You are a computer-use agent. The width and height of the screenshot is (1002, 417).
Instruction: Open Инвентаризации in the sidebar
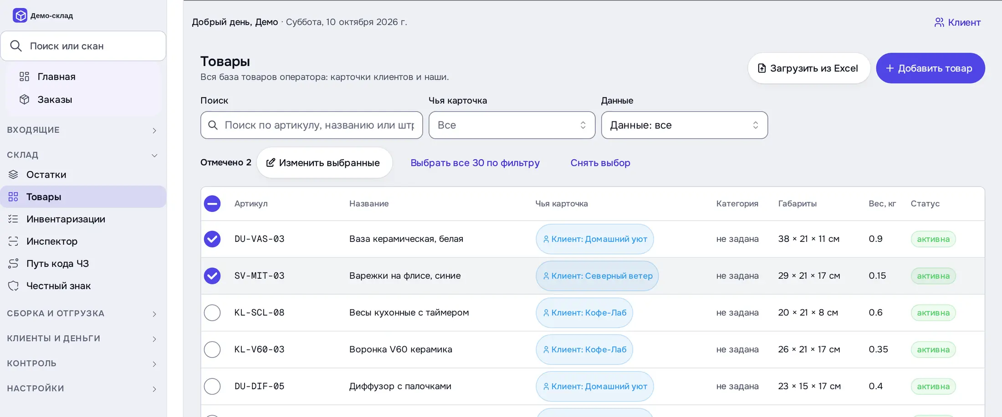pos(83,219)
